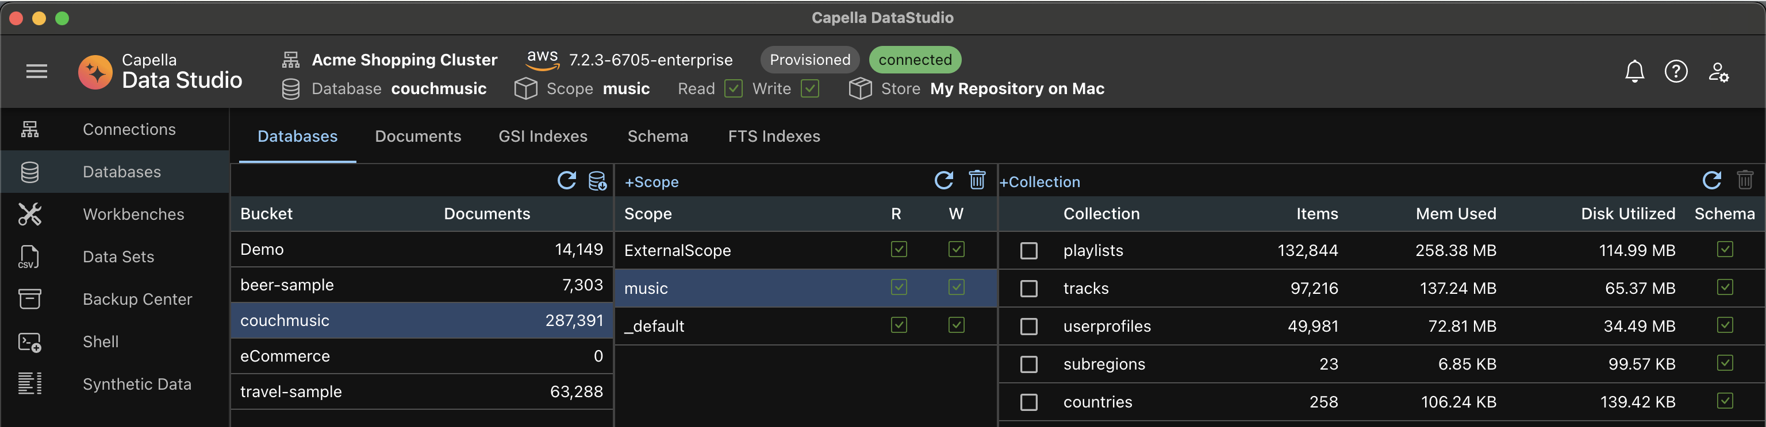
Task: Toggle the R checkbox for ExternalScope
Action: [x=899, y=249]
